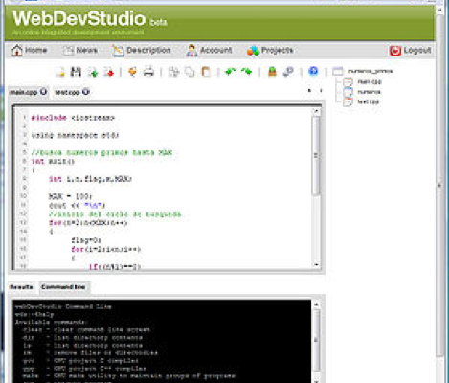Click the green undo arrow
The width and height of the screenshot is (449, 383).
[231, 72]
